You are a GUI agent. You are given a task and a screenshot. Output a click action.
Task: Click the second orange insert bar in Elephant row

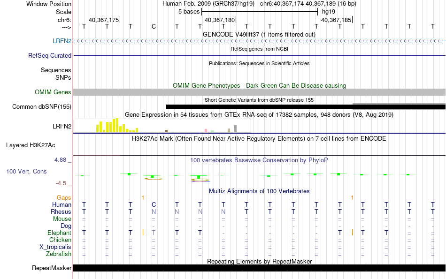point(352,233)
